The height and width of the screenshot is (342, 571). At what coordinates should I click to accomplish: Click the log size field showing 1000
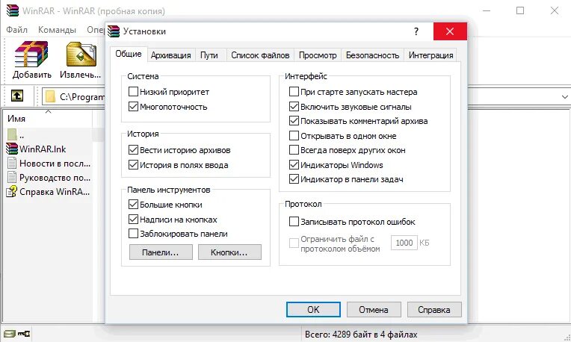(x=404, y=243)
